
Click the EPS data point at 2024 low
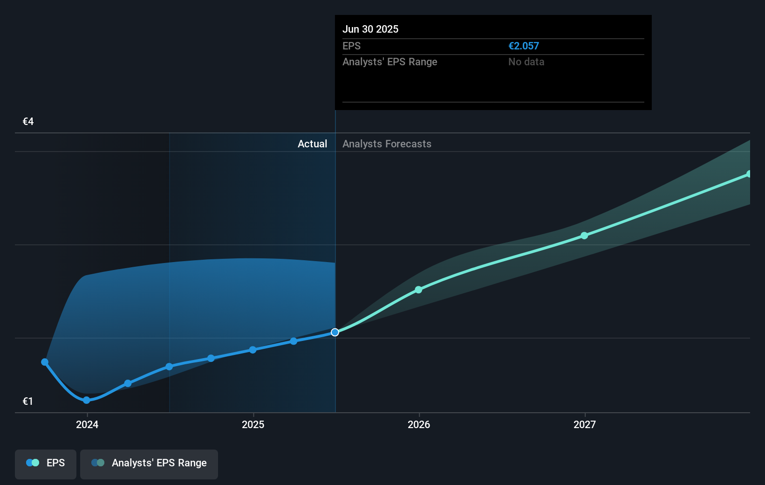point(87,400)
